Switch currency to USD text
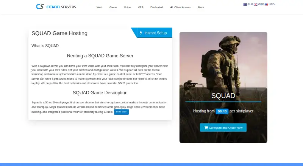303x166 pixels. 272,5
